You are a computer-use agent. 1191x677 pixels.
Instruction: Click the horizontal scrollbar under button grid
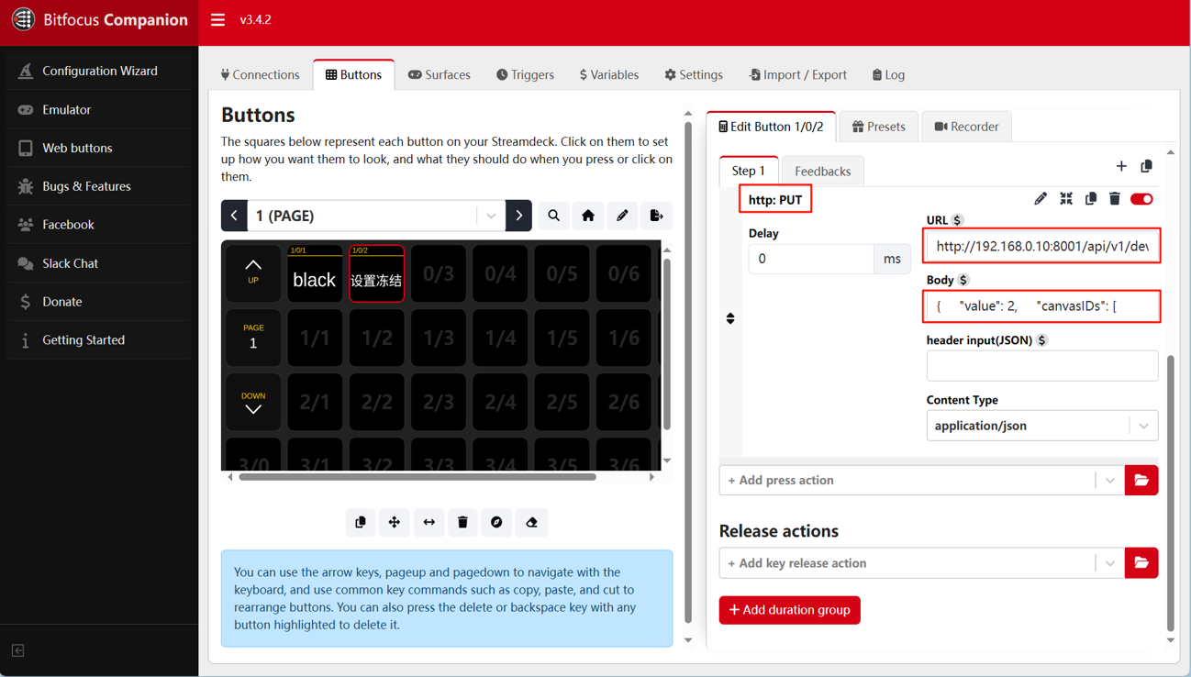417,477
